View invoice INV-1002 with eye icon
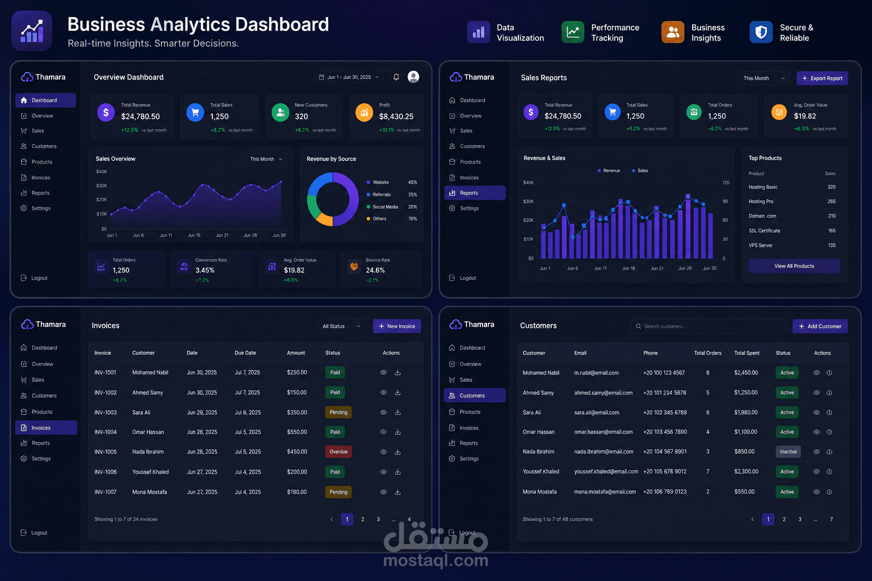The width and height of the screenshot is (872, 581). pos(383,393)
